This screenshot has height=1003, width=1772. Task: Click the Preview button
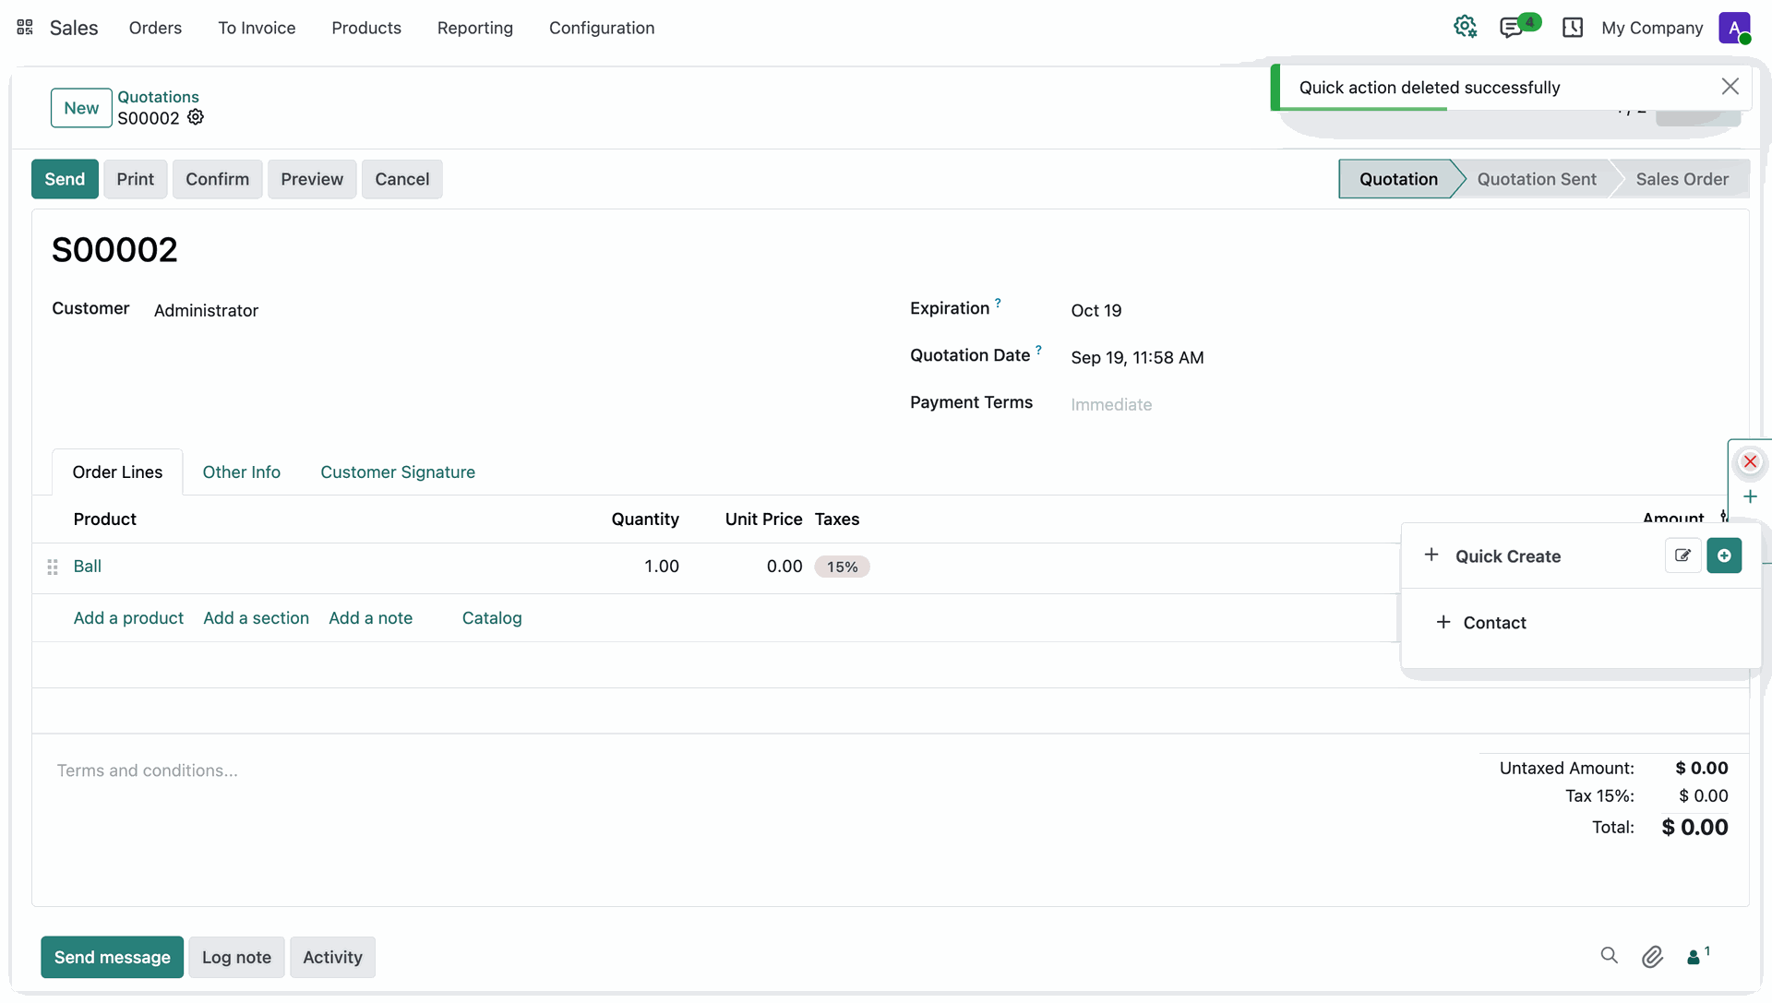click(312, 179)
